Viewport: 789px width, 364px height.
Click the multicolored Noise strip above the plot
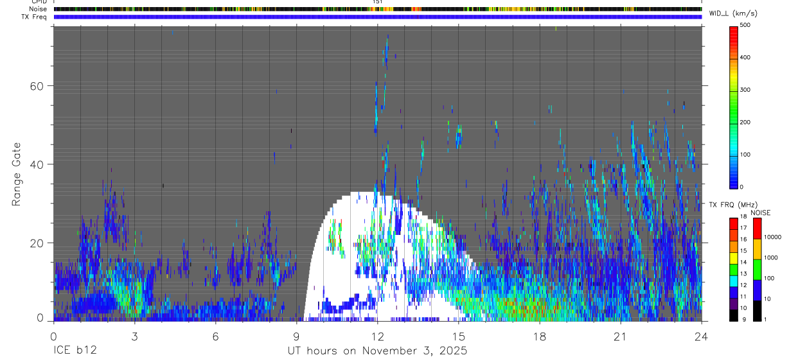(378, 9)
